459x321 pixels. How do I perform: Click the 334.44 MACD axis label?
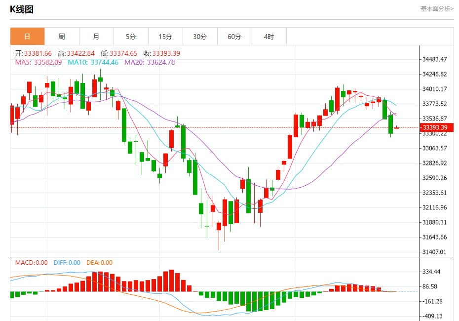[x=431, y=272]
